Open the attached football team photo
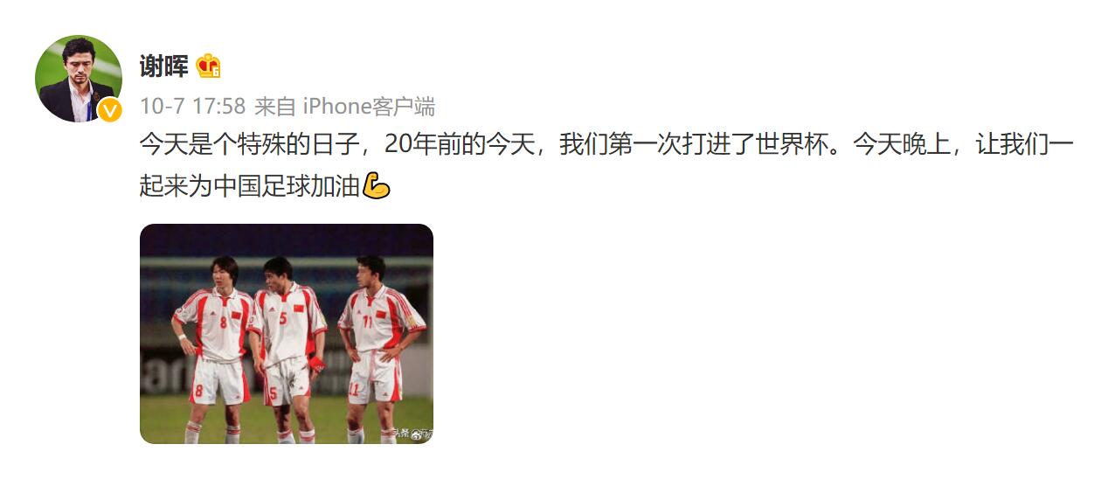The image size is (1115, 479). pyautogui.click(x=287, y=334)
